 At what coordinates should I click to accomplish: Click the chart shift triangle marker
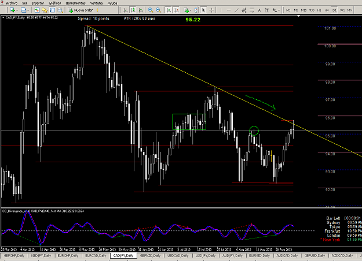point(298,16)
